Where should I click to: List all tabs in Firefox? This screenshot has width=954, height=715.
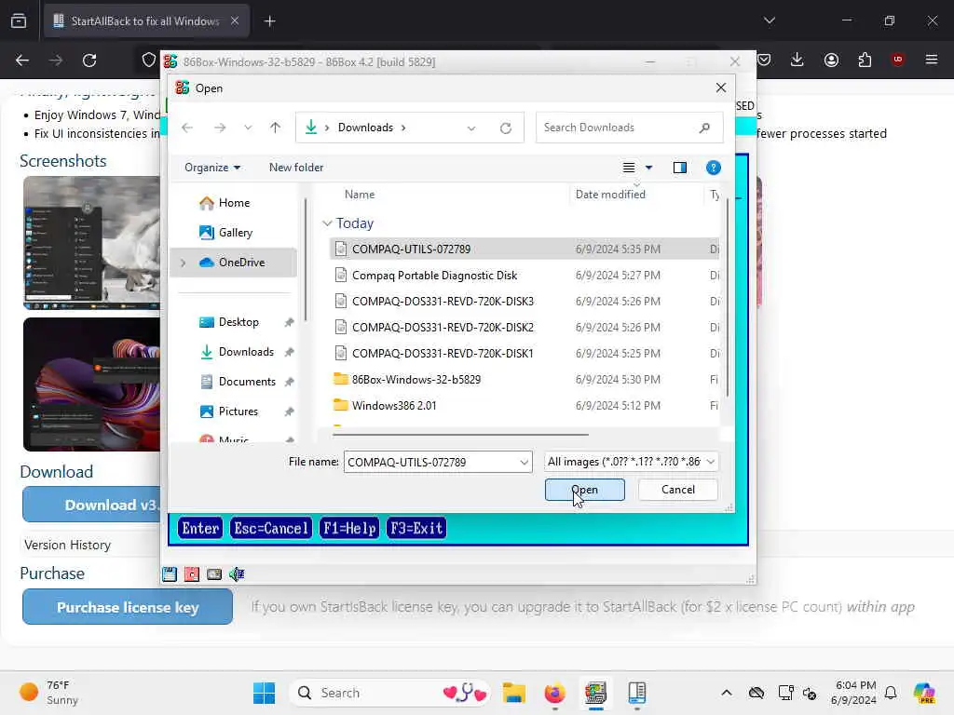point(769,20)
